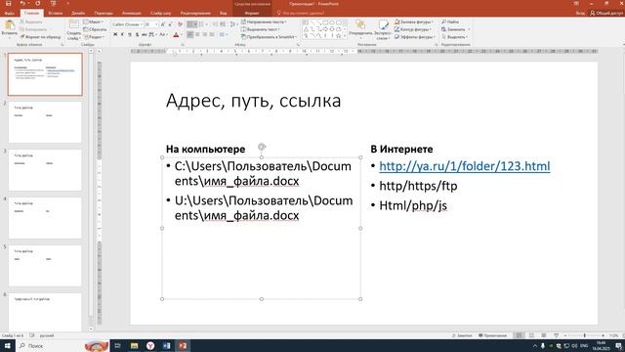Viewport: 625px width, 352px height.
Task: Open Yandex Browser from the taskbar
Action: (150, 345)
